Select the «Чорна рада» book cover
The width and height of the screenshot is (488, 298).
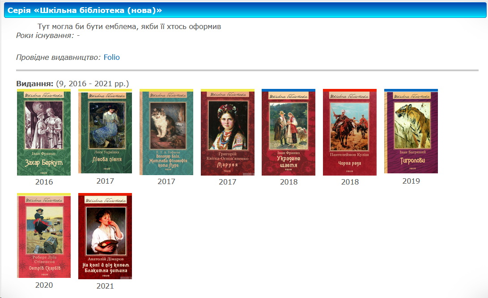(x=350, y=132)
